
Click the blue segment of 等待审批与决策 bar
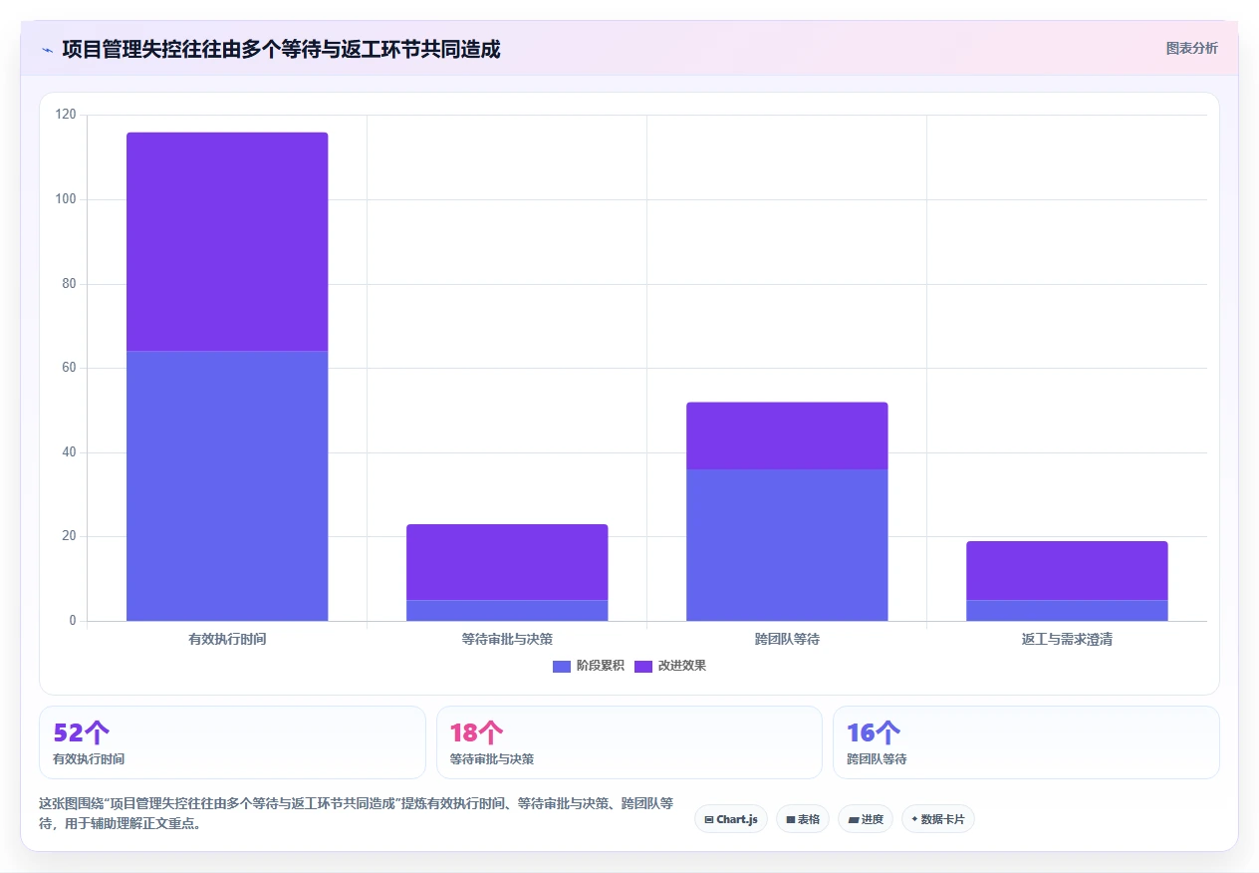[507, 611]
